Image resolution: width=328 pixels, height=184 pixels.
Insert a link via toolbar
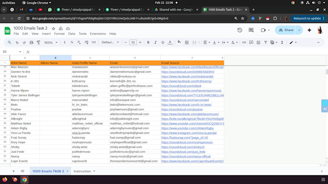[244, 42]
